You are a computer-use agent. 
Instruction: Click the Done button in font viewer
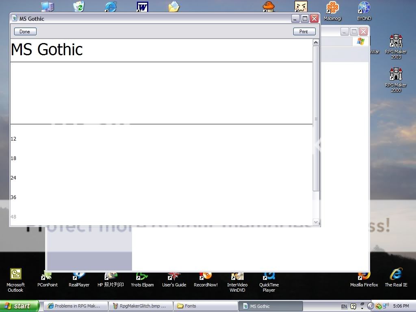(25, 32)
